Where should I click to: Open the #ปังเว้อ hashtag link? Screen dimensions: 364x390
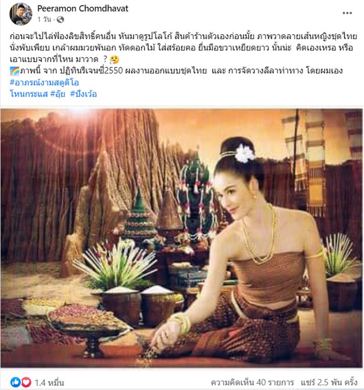[x=83, y=94]
